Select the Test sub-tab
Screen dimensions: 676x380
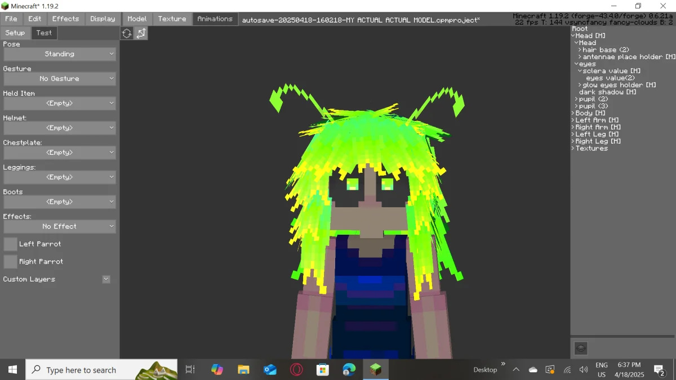[44, 33]
